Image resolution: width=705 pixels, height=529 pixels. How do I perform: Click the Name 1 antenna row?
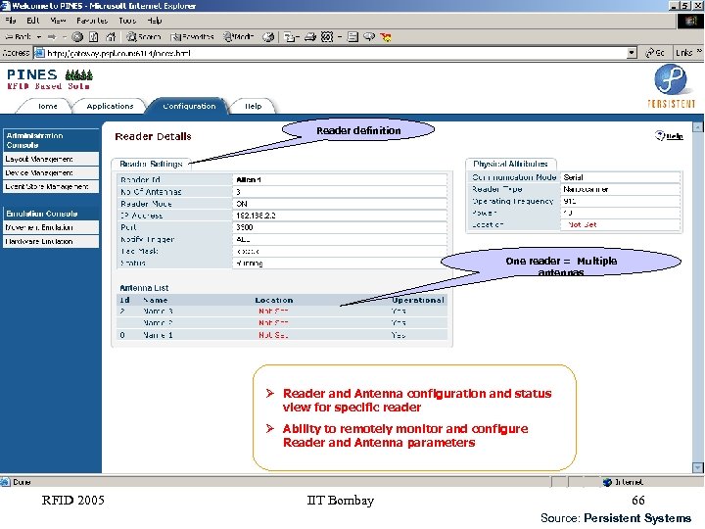click(x=282, y=335)
